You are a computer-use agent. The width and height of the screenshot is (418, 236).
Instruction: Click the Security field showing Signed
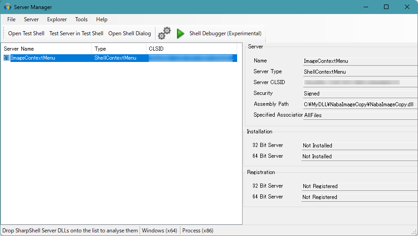(359, 94)
